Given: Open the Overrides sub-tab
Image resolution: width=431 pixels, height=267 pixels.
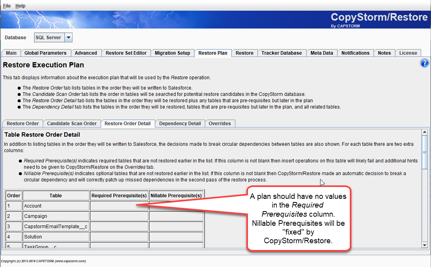Looking at the screenshot, I should 219,124.
